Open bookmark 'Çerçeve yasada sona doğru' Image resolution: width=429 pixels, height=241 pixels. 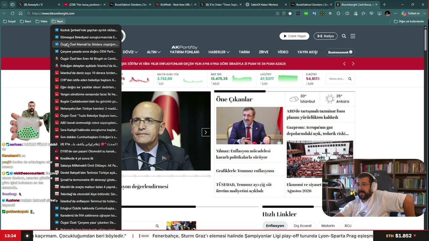click(x=86, y=52)
